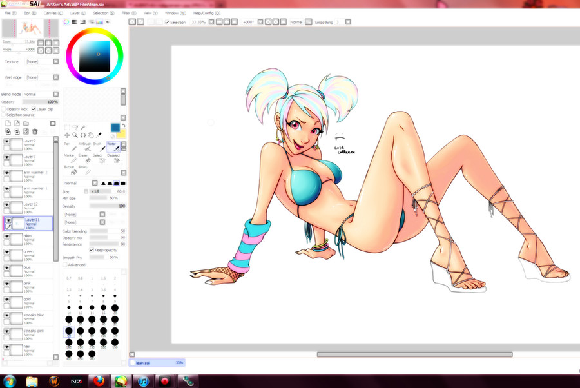Open the Smoothing dropdown in toolbar
The image size is (580, 388).
click(348, 22)
